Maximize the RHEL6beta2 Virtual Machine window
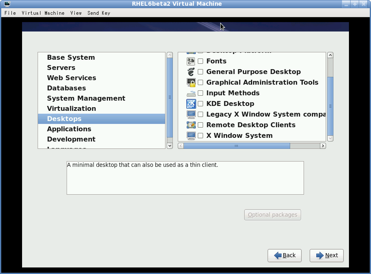Viewport: 371px width, 274px height. tap(355, 4)
